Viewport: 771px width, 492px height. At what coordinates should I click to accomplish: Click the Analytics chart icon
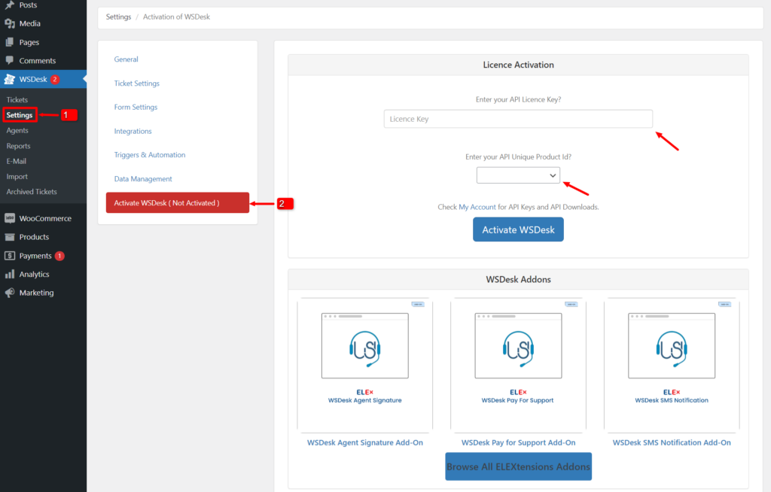[x=10, y=274]
